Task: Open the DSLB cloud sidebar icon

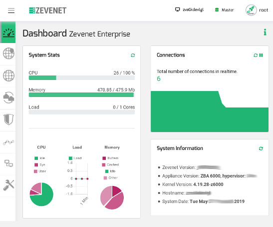Action: [x=8, y=97]
